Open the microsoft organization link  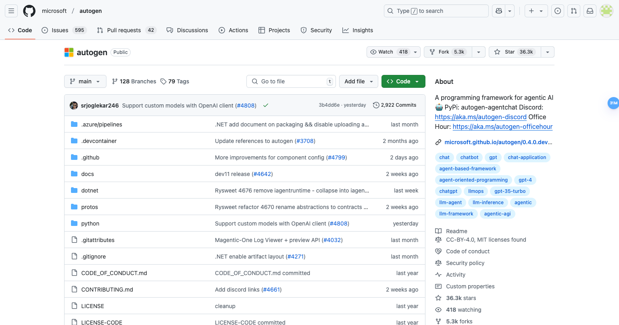coord(54,11)
